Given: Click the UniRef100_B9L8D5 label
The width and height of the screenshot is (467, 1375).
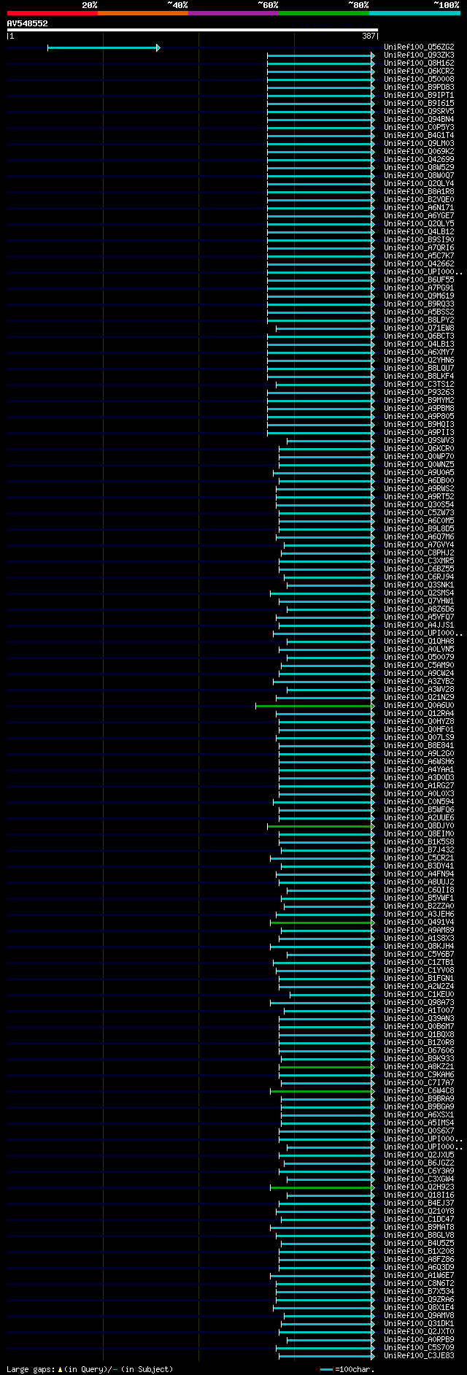Looking at the screenshot, I should point(419,529).
